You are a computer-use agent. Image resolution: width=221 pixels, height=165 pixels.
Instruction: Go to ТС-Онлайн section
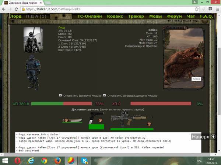click(x=90, y=16)
